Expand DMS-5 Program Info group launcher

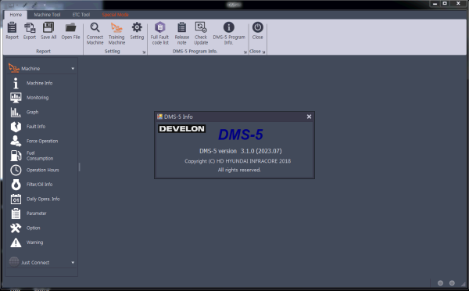[x=245, y=52]
